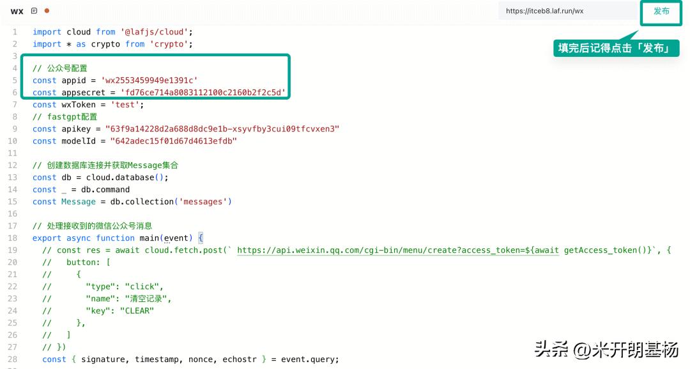This screenshot has width=690, height=369.
Task: Click the '@lafjs/cloud' import path
Action: [154, 32]
